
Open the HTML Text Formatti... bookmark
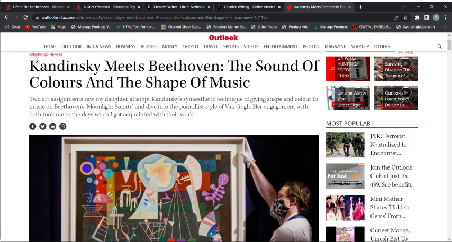[136, 27]
